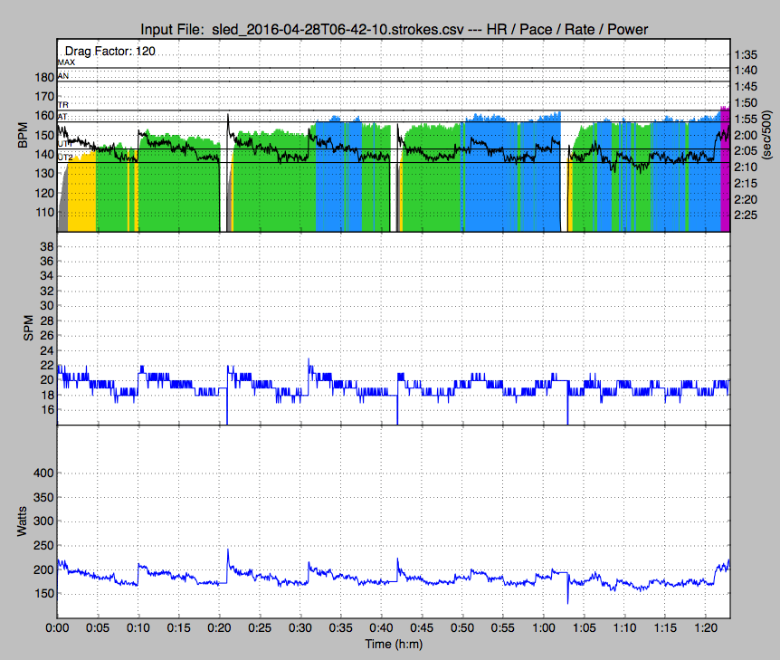Click the 38 tick on the SPM axis

46,246
